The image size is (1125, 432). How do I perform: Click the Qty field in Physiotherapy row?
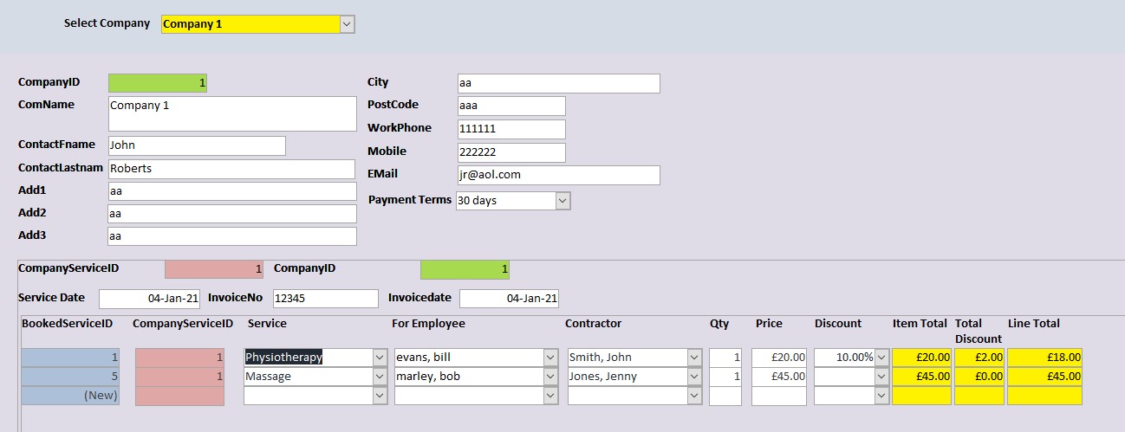[x=725, y=358]
